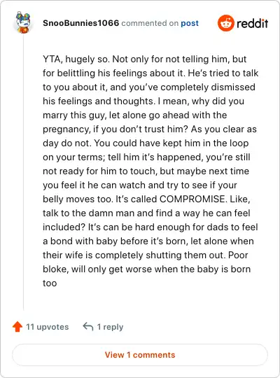Click the line starting "marry this guy"

[135, 115]
